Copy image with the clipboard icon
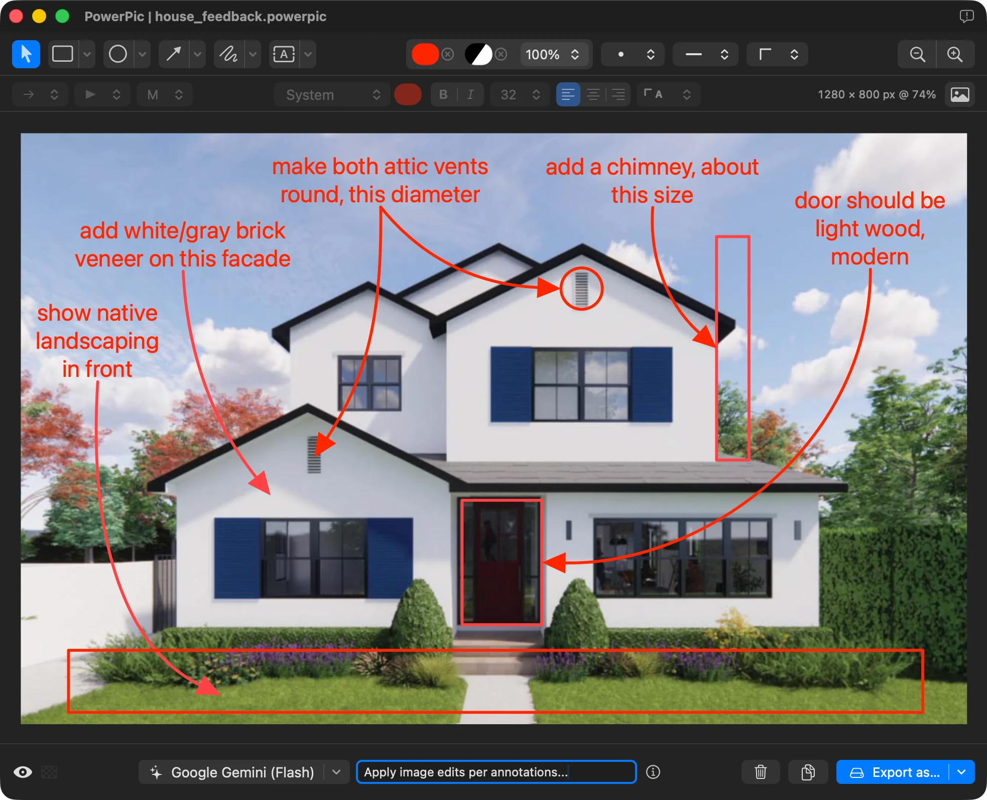Screen dimensions: 987x800 pyautogui.click(x=808, y=772)
